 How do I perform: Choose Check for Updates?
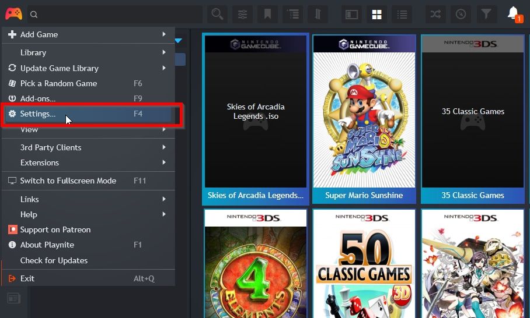[x=88, y=260]
